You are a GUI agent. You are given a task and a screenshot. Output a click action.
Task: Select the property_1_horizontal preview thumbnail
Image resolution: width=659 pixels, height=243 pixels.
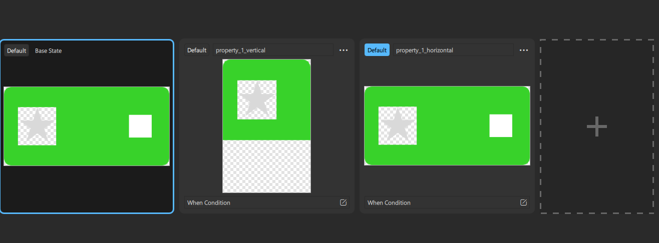tap(447, 126)
